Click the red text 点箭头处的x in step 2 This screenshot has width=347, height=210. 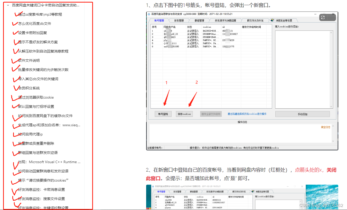(309, 170)
